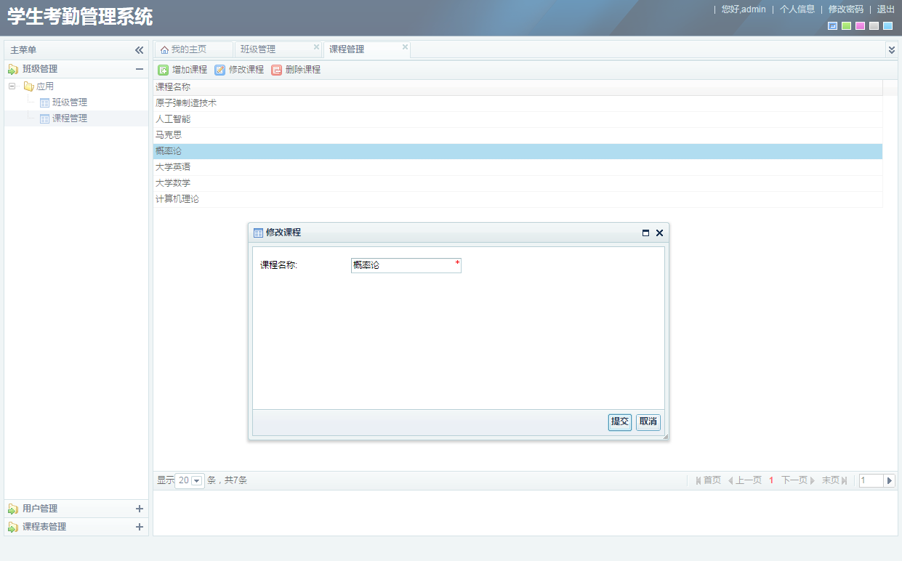This screenshot has height=561, width=902.
Task: Select the green theme swatch
Action: tap(846, 26)
